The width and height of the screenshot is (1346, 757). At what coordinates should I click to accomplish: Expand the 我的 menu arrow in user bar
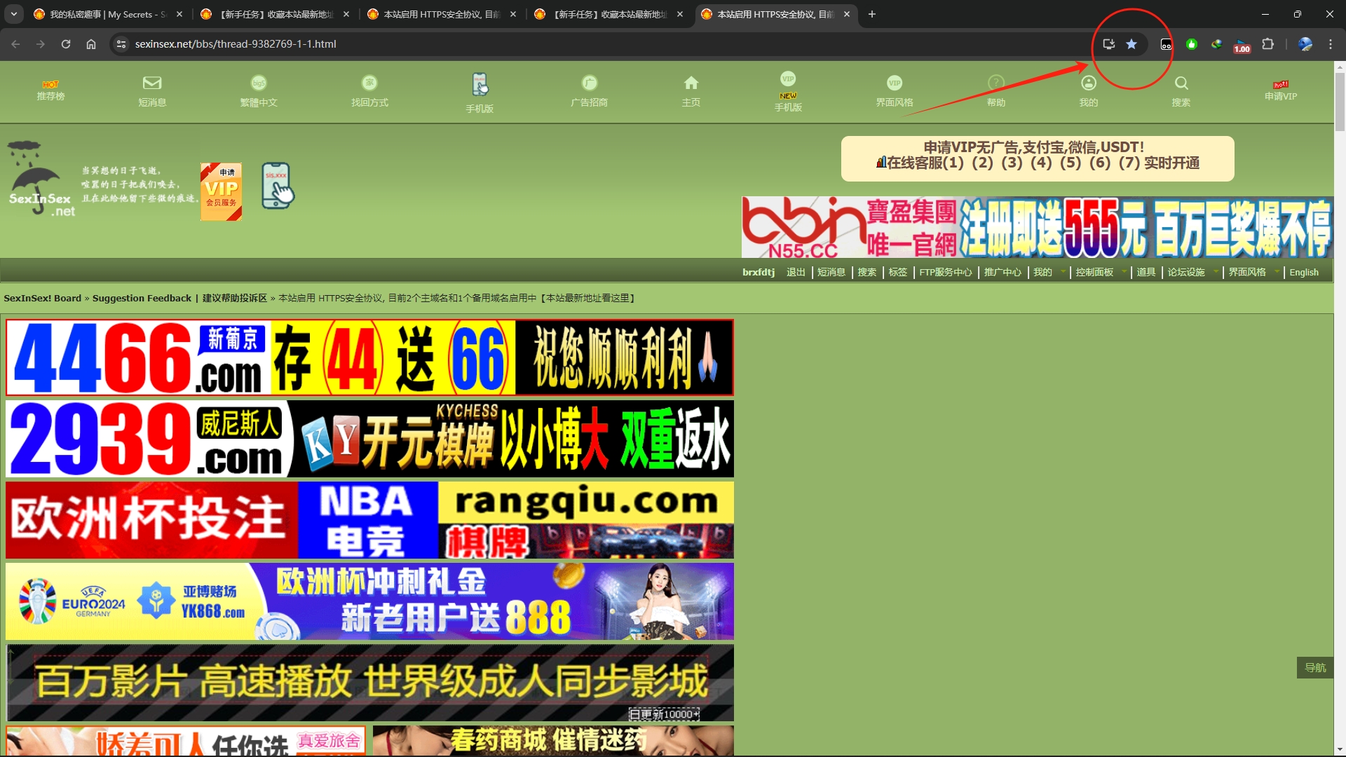pos(1063,272)
